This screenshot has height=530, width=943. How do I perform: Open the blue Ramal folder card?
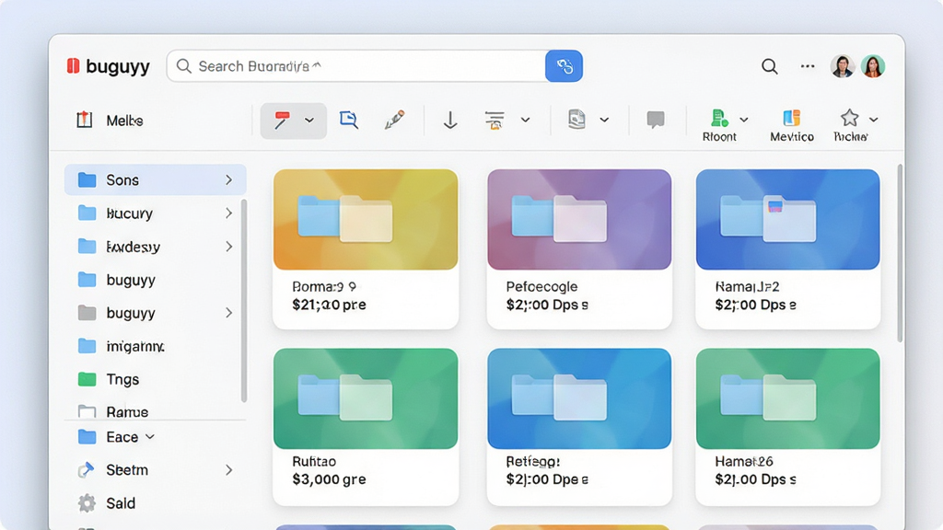pyautogui.click(x=788, y=248)
